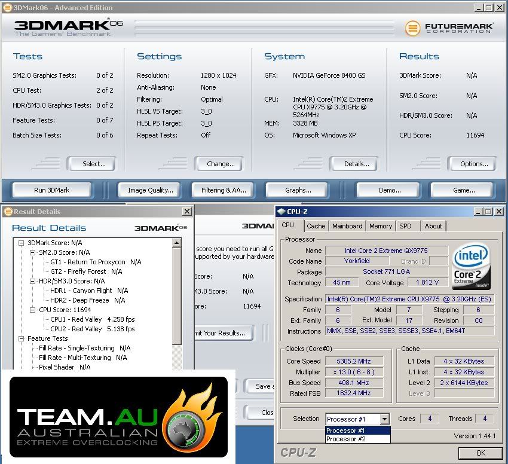The image size is (508, 464).
Task: Choose Processor #2 from the dropdown list
Action: [357, 439]
